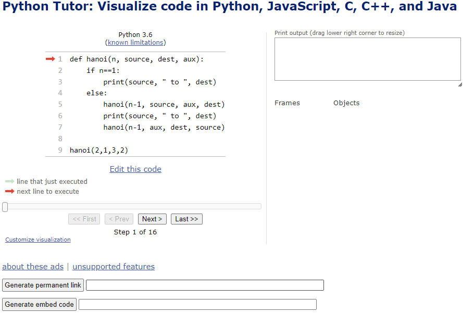Click 'line that just executed' legend text
Screen dimensions: 474x325
(x=52, y=181)
